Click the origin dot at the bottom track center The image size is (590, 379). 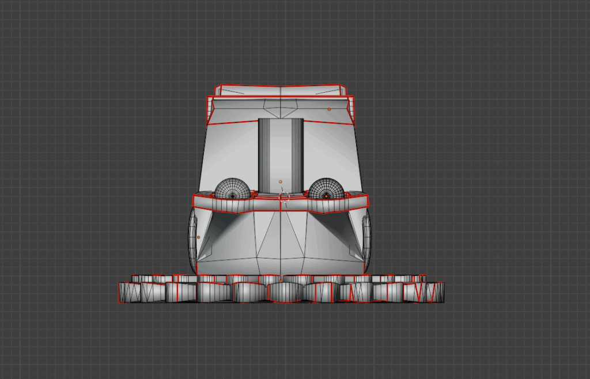point(281,281)
